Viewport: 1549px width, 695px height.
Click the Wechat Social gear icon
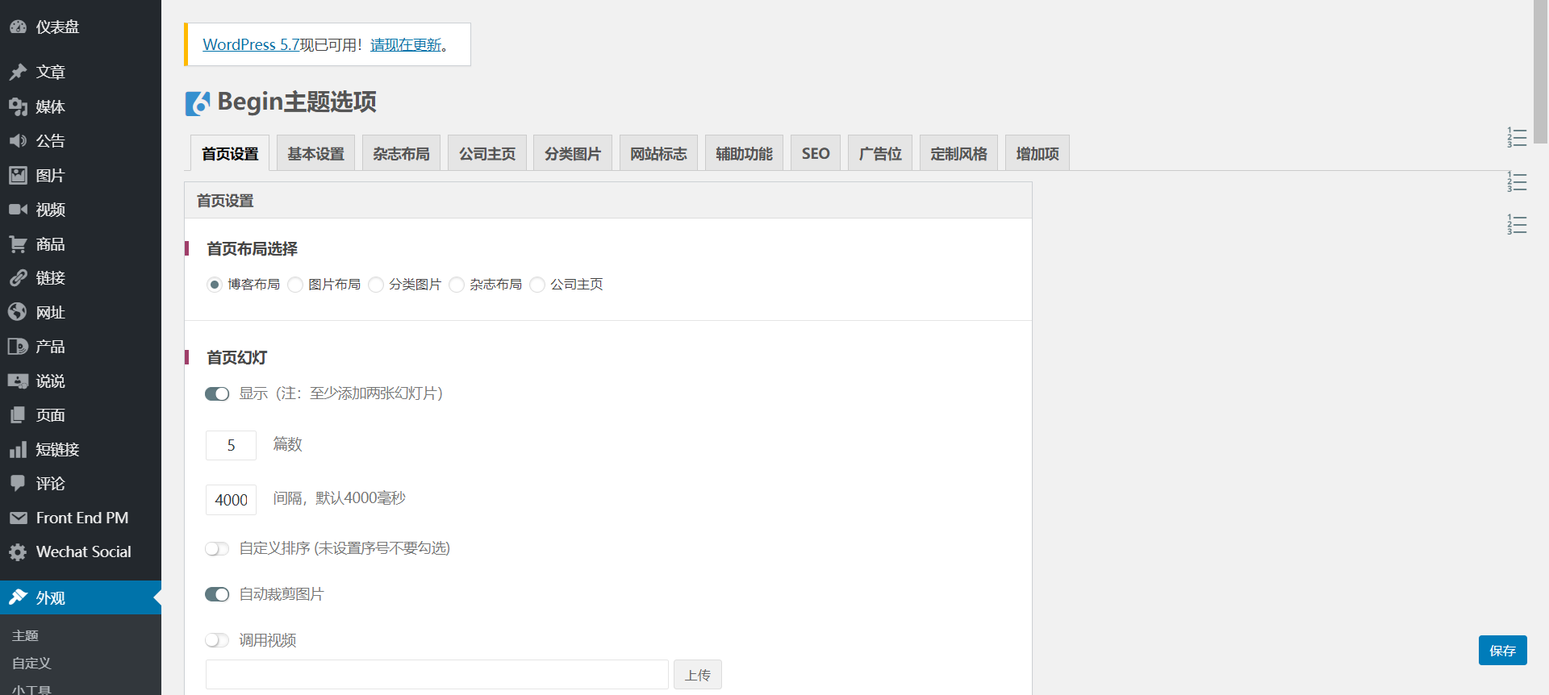pyautogui.click(x=18, y=551)
